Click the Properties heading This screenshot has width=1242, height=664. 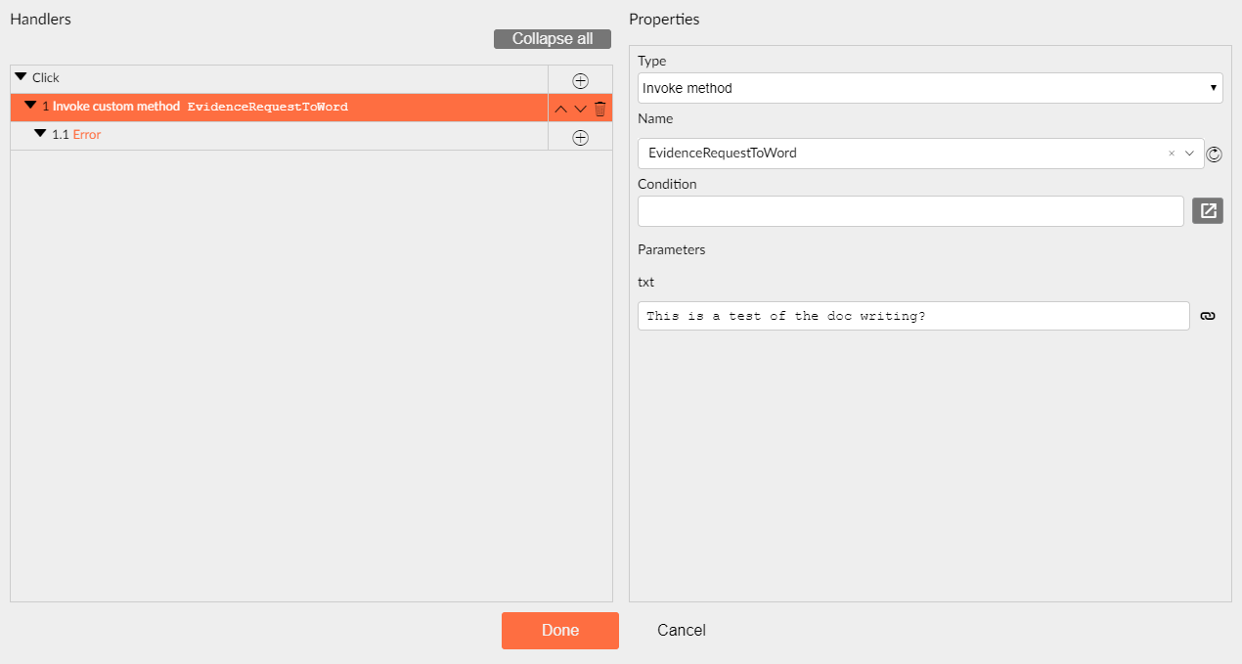point(664,19)
